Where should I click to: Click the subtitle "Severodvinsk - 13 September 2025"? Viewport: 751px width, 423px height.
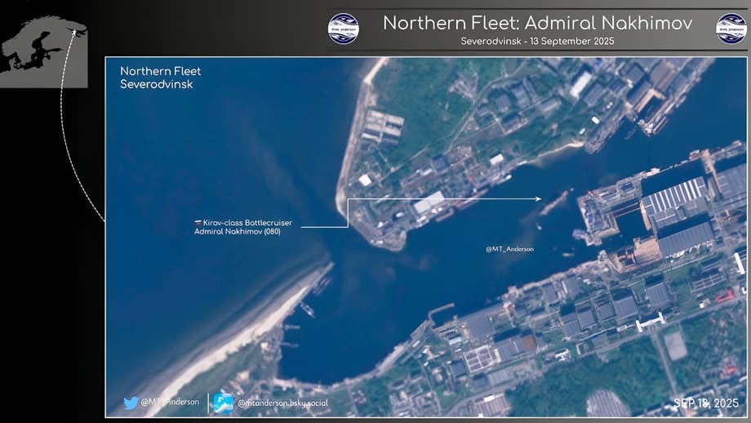(537, 41)
